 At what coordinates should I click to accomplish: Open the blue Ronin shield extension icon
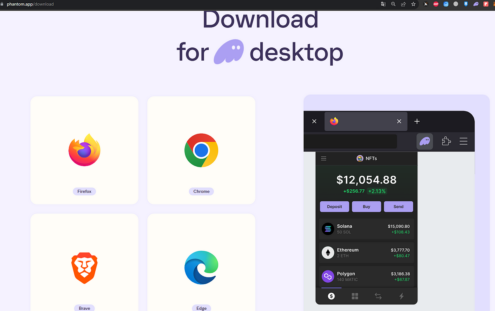pyautogui.click(x=466, y=4)
